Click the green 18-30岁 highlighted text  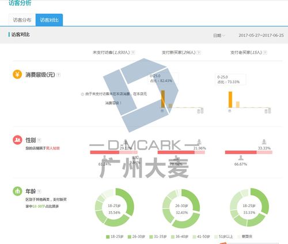(39, 206)
